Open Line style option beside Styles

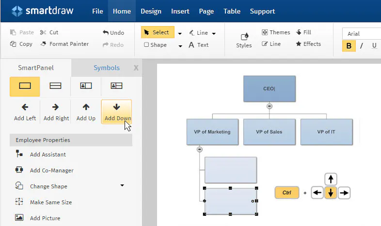pos(271,44)
